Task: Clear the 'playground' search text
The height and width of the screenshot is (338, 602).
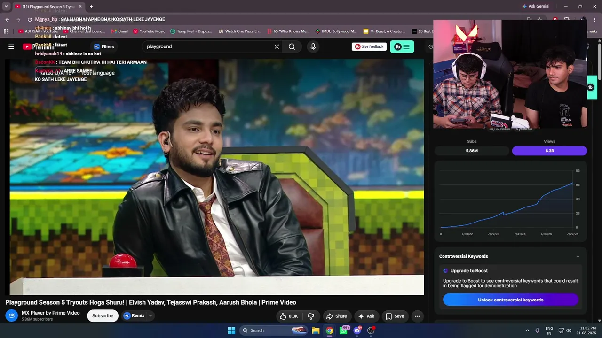Action: [x=277, y=46]
